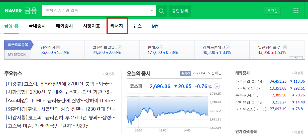Open the 삼성전자 stock link

pyautogui.click(x=48, y=47)
